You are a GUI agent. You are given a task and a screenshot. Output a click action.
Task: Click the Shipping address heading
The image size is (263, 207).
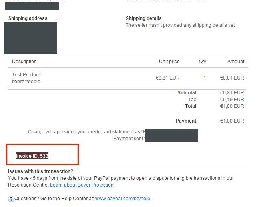[x=28, y=18]
